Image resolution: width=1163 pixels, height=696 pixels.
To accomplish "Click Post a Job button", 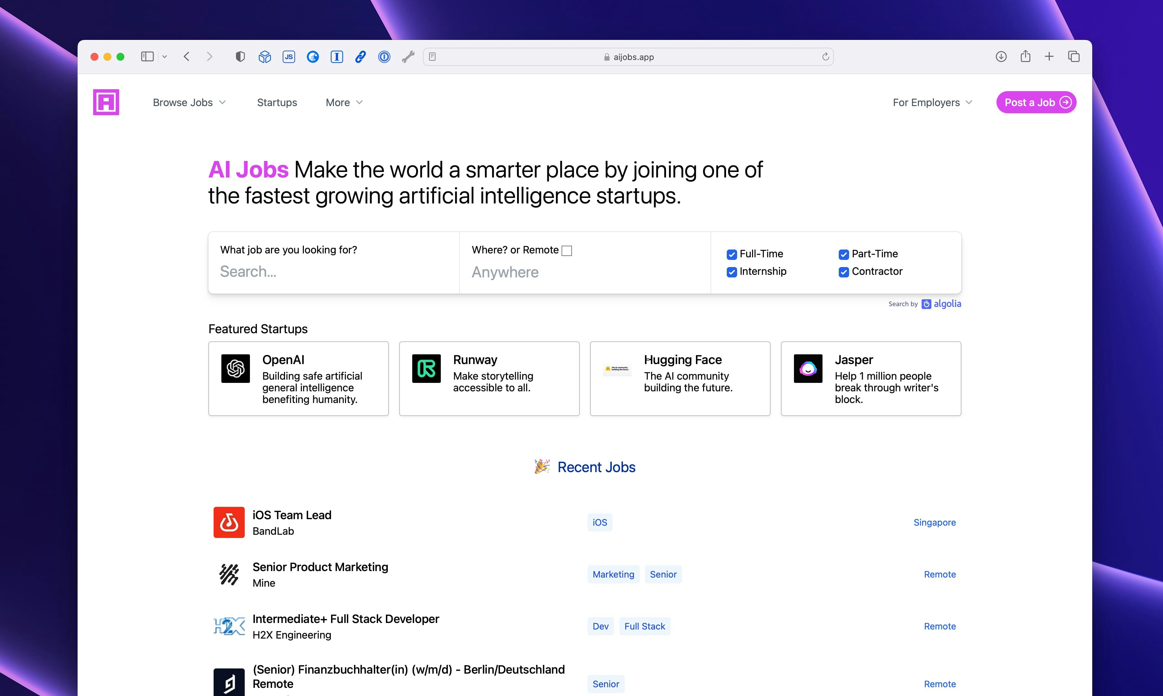I will click(x=1036, y=102).
